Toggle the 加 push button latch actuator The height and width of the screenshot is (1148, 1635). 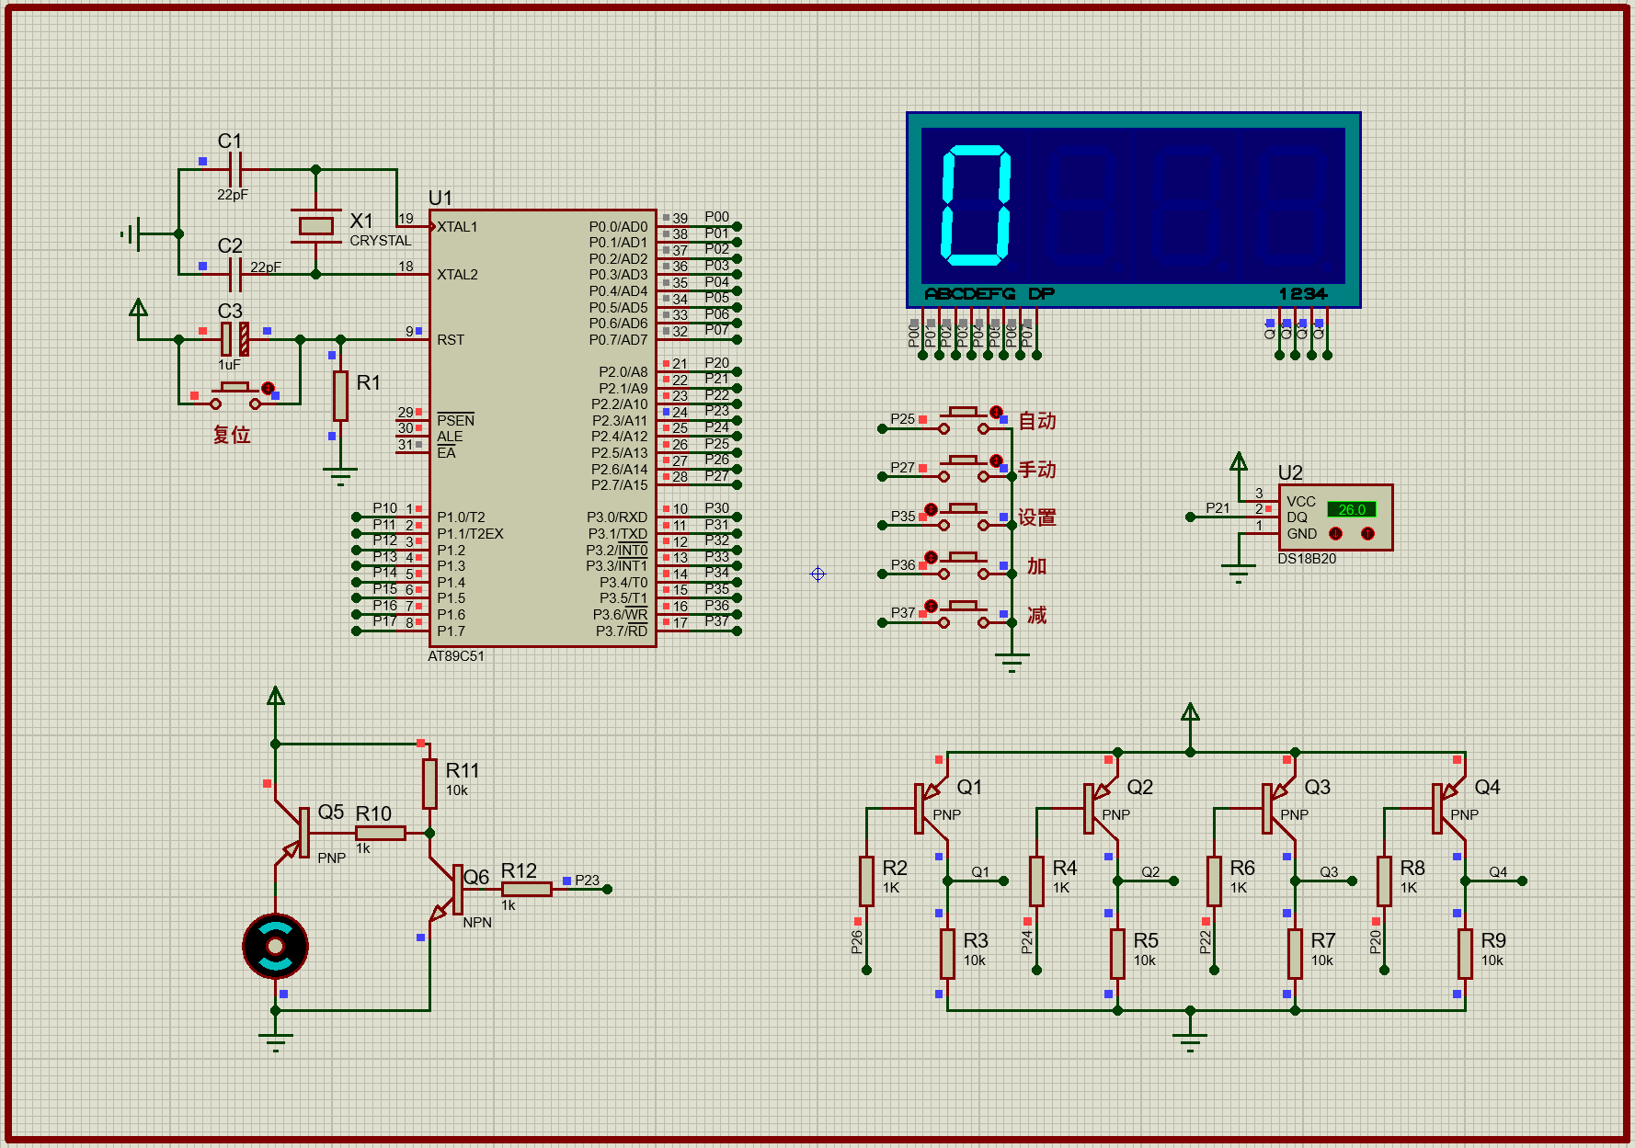click(931, 557)
